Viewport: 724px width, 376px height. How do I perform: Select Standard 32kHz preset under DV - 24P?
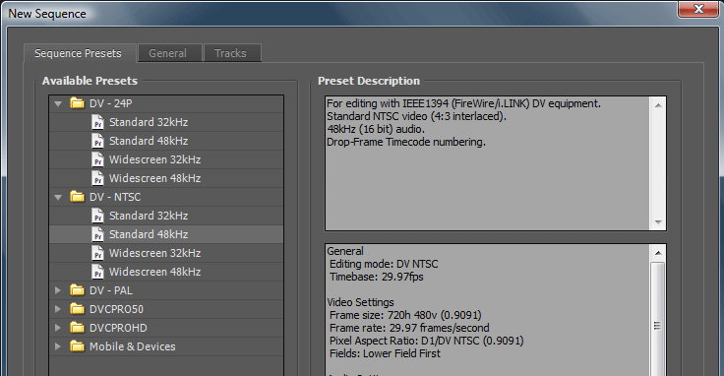[166, 122]
